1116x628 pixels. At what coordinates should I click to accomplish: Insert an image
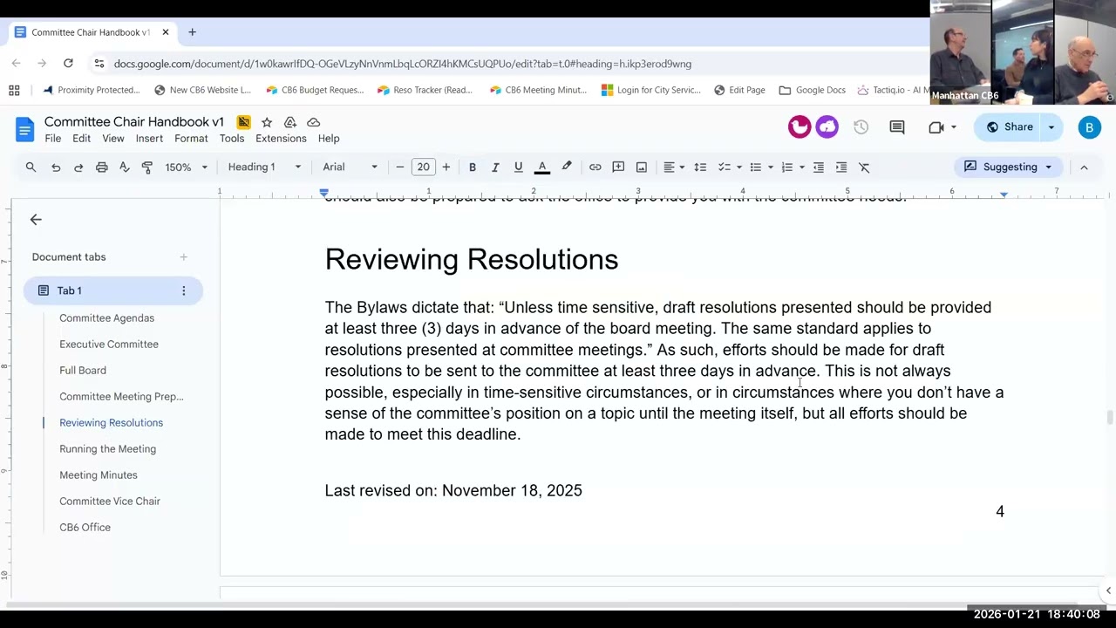tap(641, 167)
